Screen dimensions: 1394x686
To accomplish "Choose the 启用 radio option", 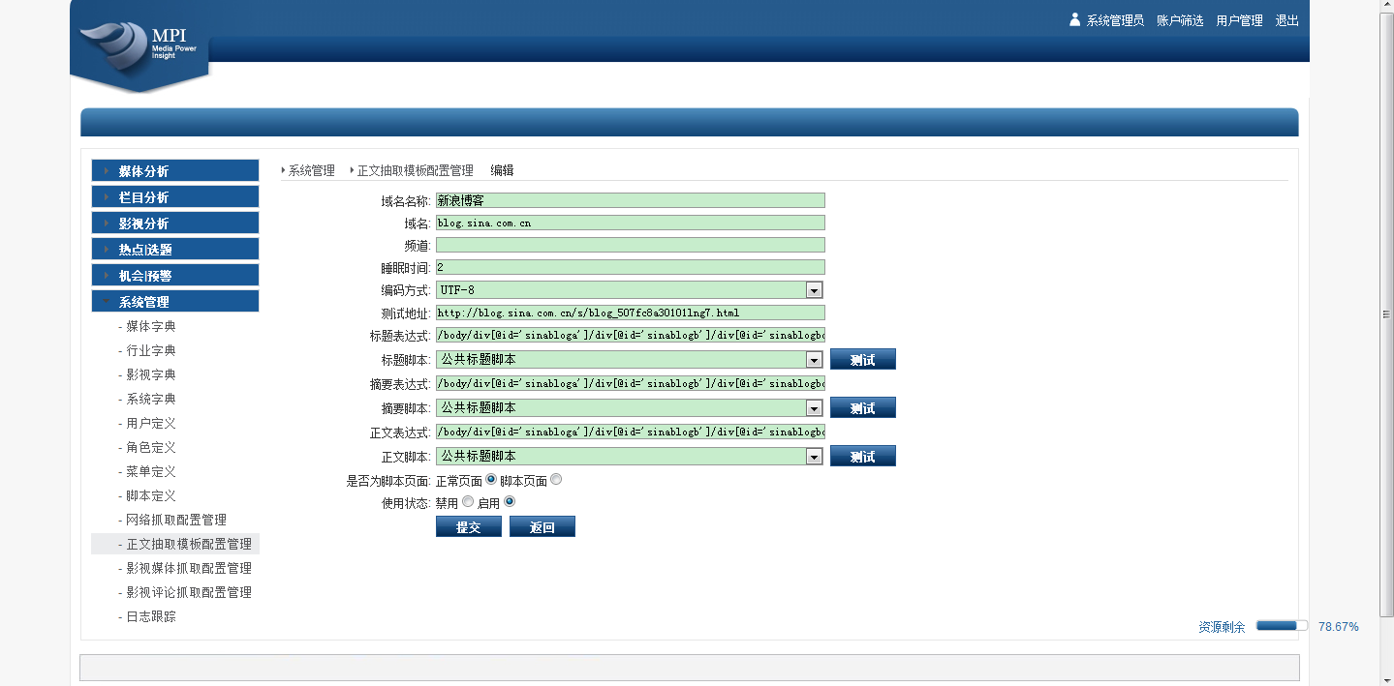I will (510, 502).
